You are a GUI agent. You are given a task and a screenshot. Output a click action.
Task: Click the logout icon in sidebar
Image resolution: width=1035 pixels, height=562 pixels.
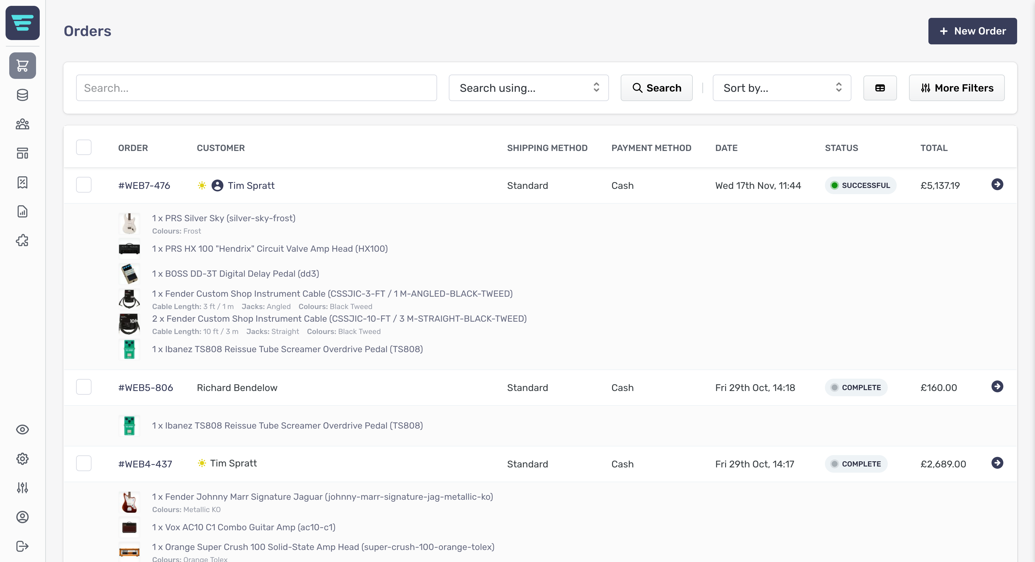(x=22, y=546)
